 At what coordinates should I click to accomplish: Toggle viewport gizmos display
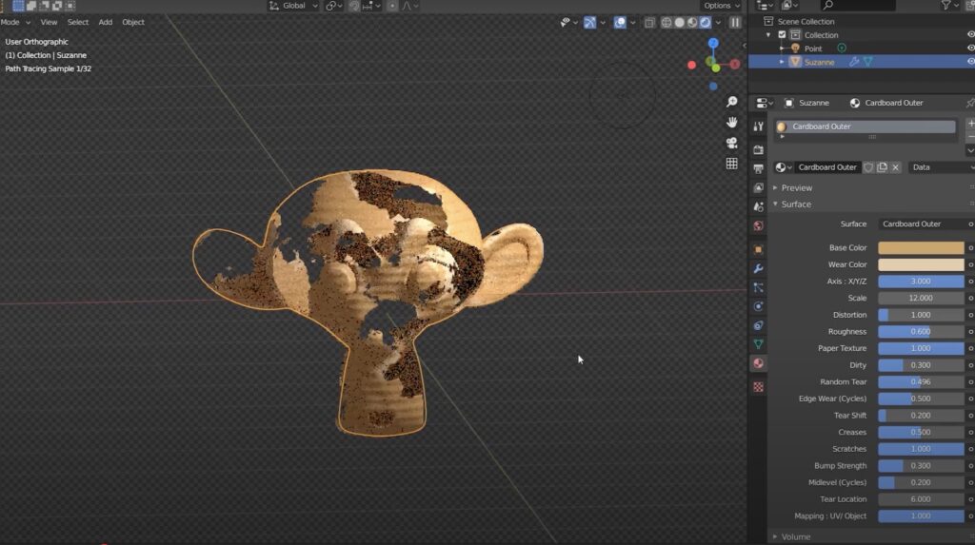pos(590,23)
